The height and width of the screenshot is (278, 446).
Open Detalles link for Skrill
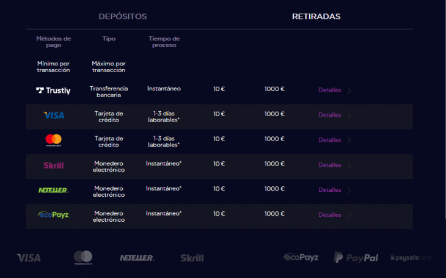330,165
